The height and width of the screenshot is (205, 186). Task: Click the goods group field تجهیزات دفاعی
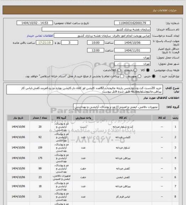pyautogui.click(x=116, y=107)
